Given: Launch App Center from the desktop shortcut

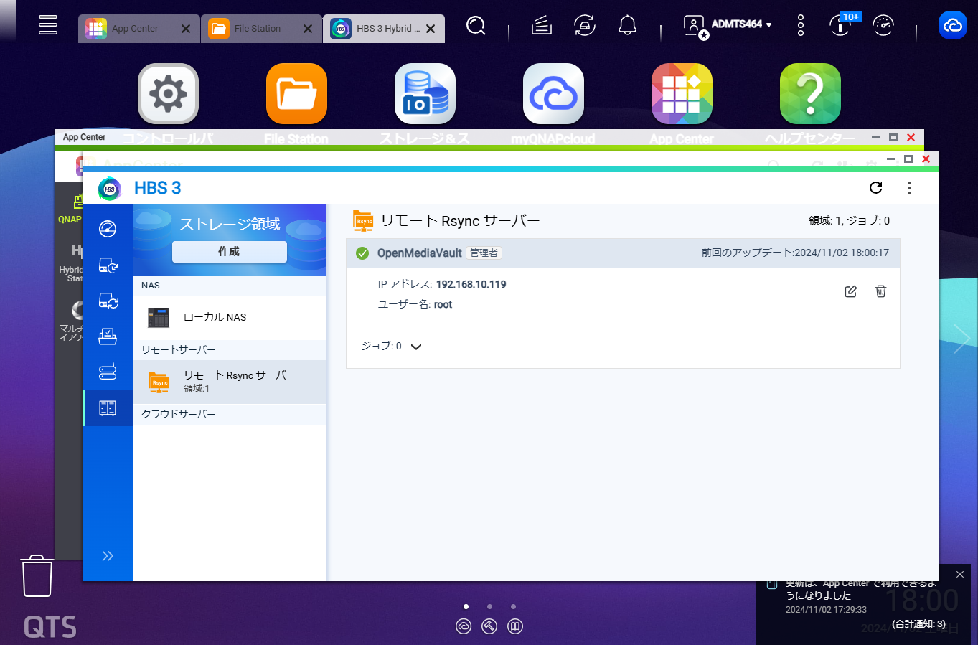Looking at the screenshot, I should [x=682, y=94].
